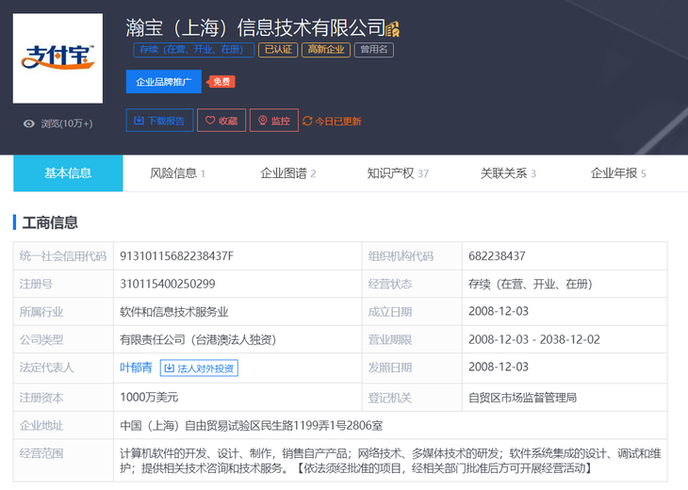
Task: Switch to the 风险信息 tab
Action: point(178,173)
